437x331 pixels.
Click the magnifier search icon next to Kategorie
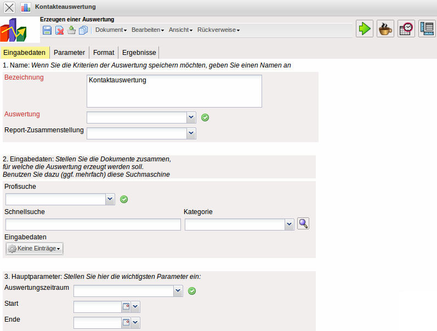pyautogui.click(x=303, y=224)
